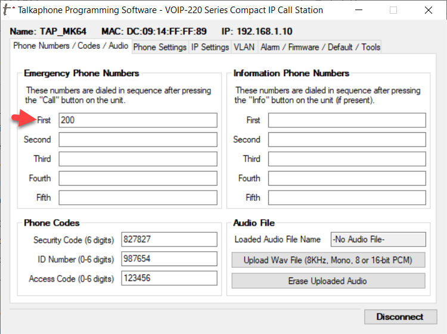Click the Audio File group heading
The width and height of the screenshot is (447, 334).
254,223
